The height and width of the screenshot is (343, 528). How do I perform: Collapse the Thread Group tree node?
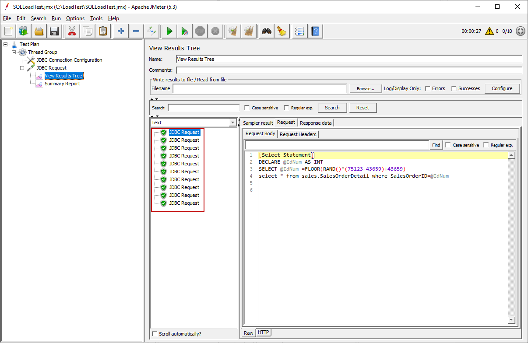coord(14,52)
